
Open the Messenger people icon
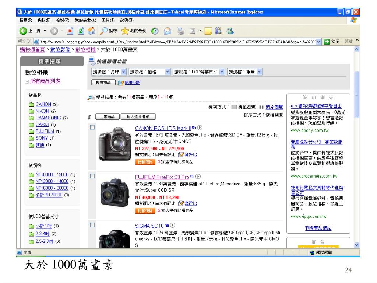coord(230,31)
